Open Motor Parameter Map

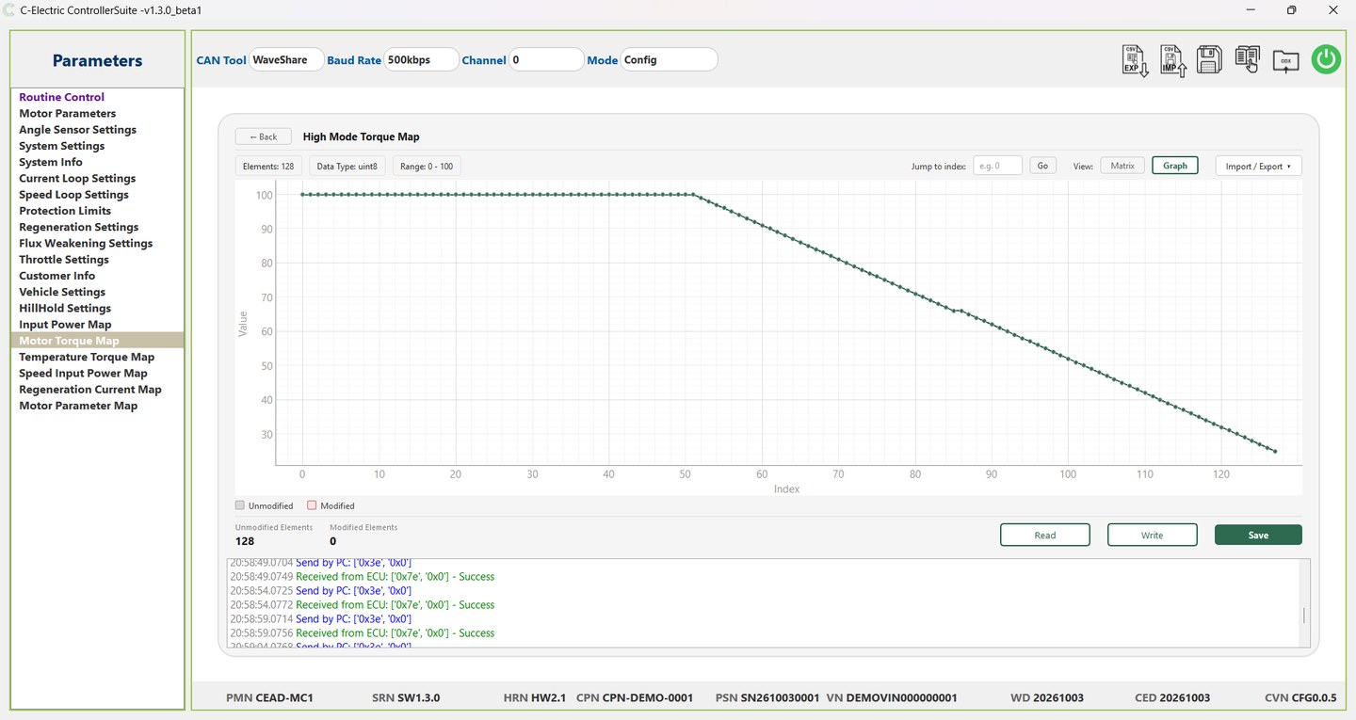tap(78, 406)
